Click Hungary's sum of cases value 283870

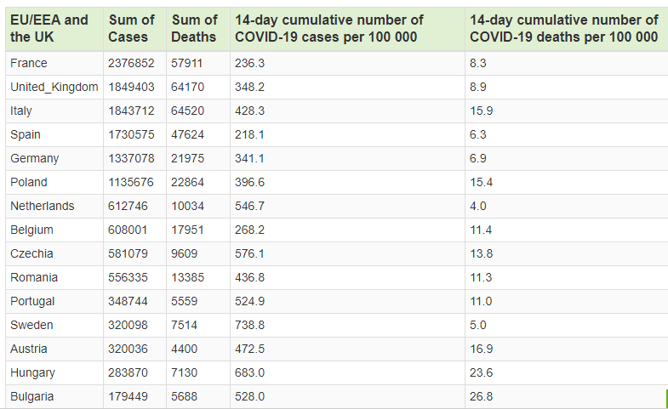[128, 372]
